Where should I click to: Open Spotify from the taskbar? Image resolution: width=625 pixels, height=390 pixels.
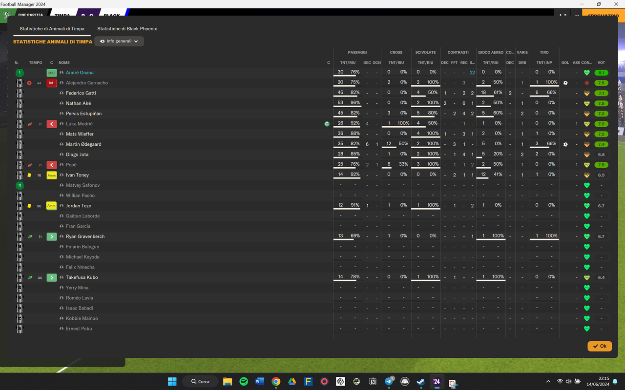[x=244, y=381]
